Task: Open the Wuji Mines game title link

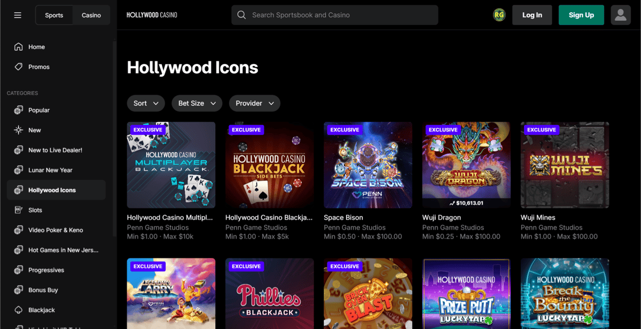Action: click(x=538, y=217)
